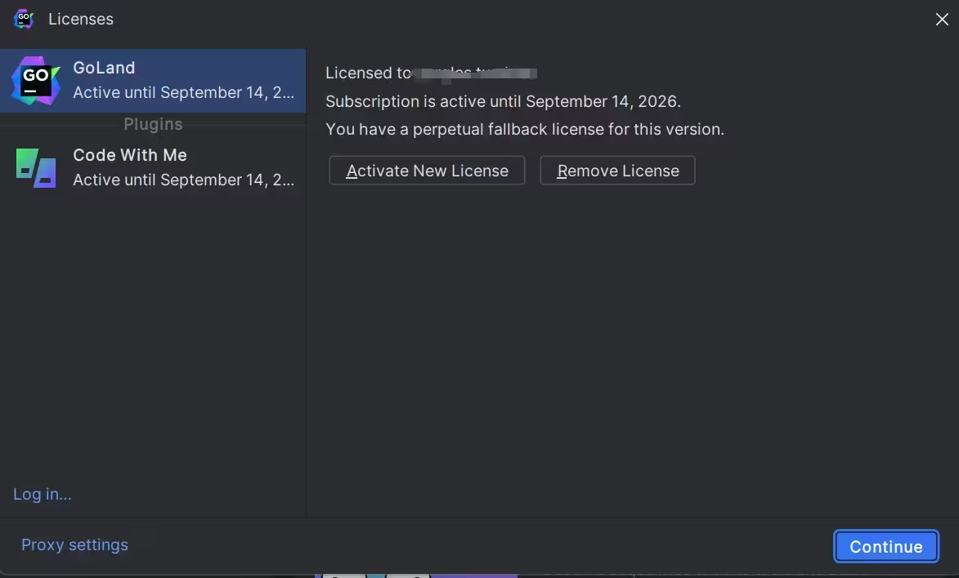Screen dimensions: 959x578
Task: Click the Plugins section header
Action: tap(153, 124)
